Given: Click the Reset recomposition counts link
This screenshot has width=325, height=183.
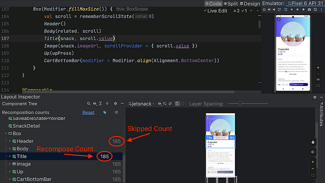Looking at the screenshot, I should 88,112.
